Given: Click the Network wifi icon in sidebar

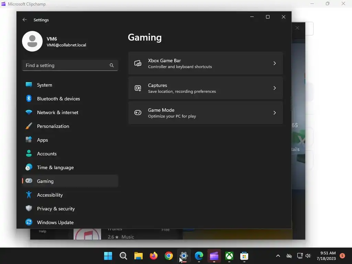Looking at the screenshot, I should coord(29,112).
